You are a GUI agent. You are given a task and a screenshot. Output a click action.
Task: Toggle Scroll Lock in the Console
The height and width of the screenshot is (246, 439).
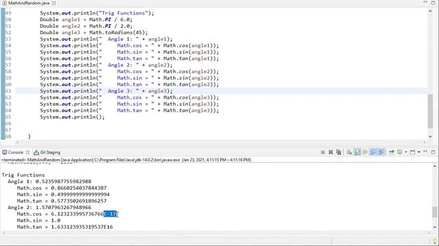pos(357,152)
